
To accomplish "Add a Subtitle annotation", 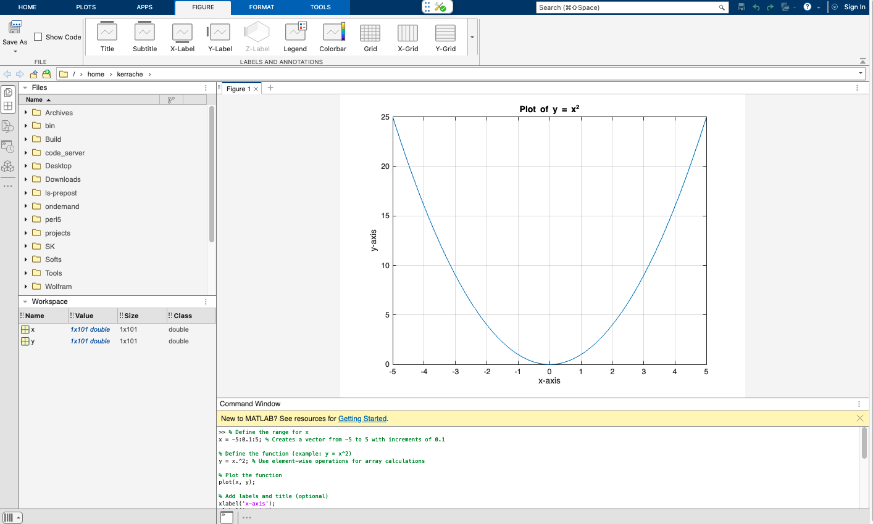I will (x=144, y=37).
